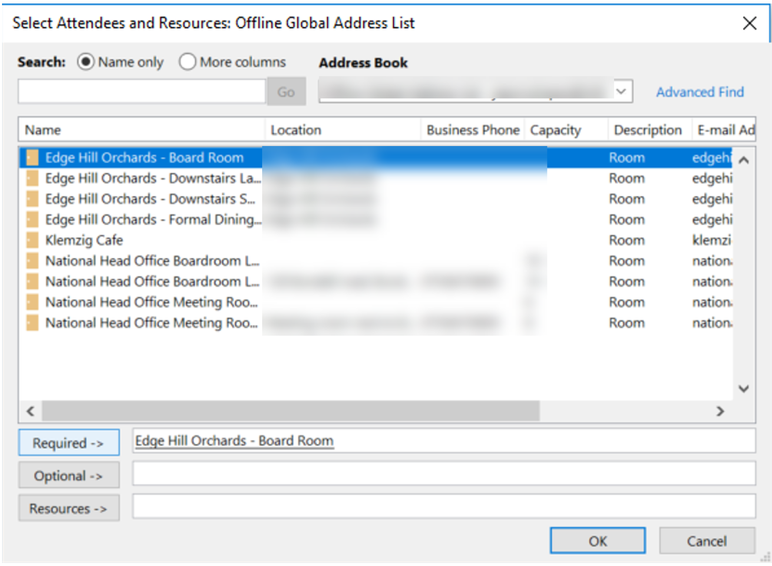Image resolution: width=772 pixels, height=566 pixels.
Task: Click the right arrow on the horizontal scrollbar
Action: 720,411
